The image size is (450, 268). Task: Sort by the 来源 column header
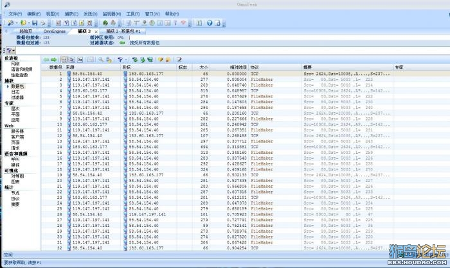click(x=93, y=67)
